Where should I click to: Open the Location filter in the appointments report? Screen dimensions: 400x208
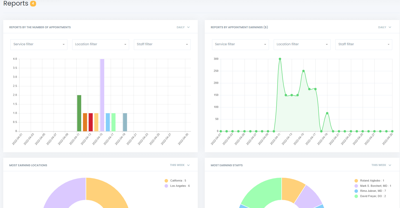point(101,44)
